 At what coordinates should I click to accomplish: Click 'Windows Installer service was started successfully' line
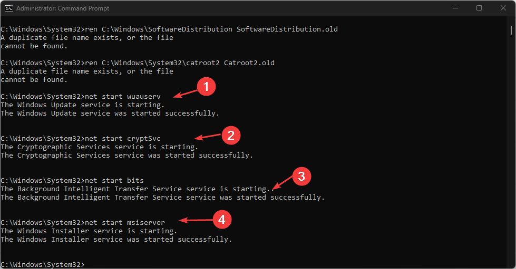[116, 240]
